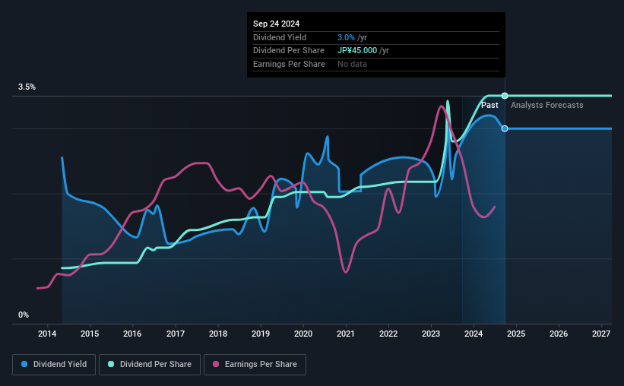Click the blue Dividend Yield legend dot

24,364
